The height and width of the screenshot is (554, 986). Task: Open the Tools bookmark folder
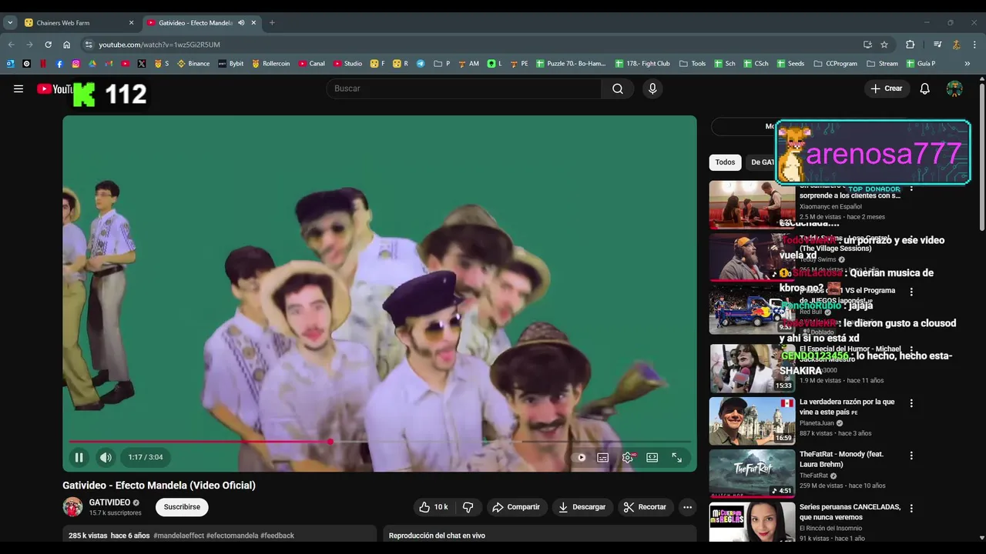point(693,64)
